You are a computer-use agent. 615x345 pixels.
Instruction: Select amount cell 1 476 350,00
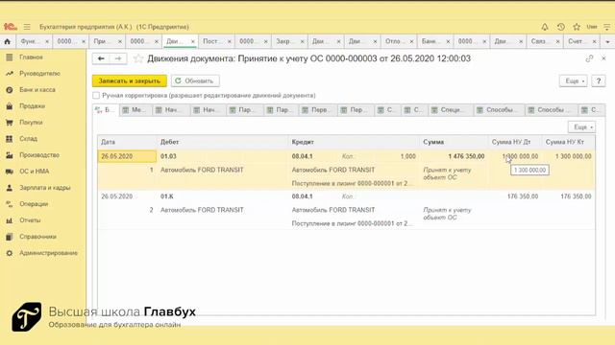(x=466, y=156)
